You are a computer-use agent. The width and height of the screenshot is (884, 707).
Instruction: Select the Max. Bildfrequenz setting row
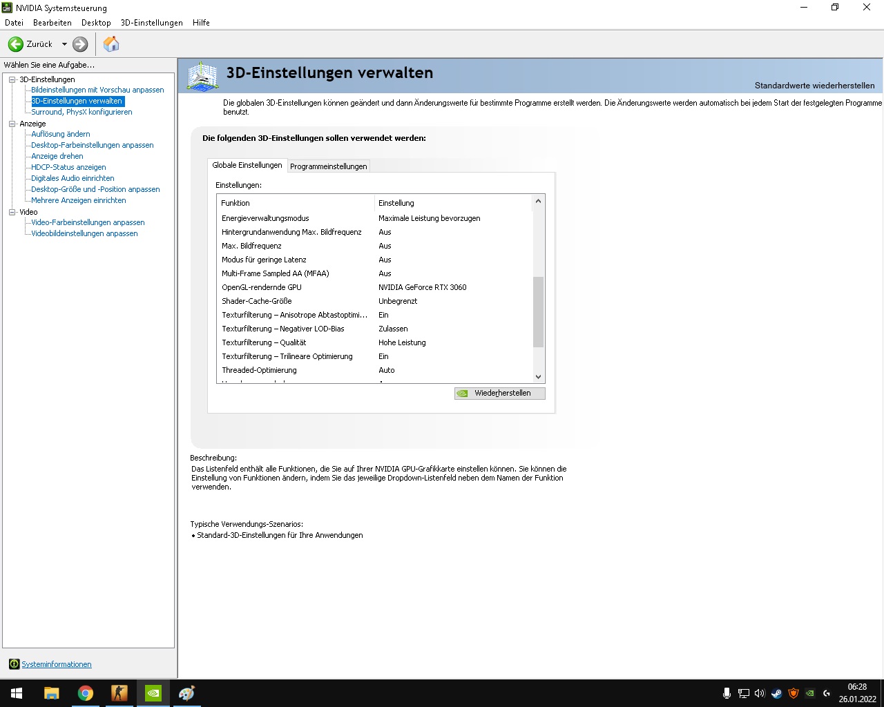[374, 246]
